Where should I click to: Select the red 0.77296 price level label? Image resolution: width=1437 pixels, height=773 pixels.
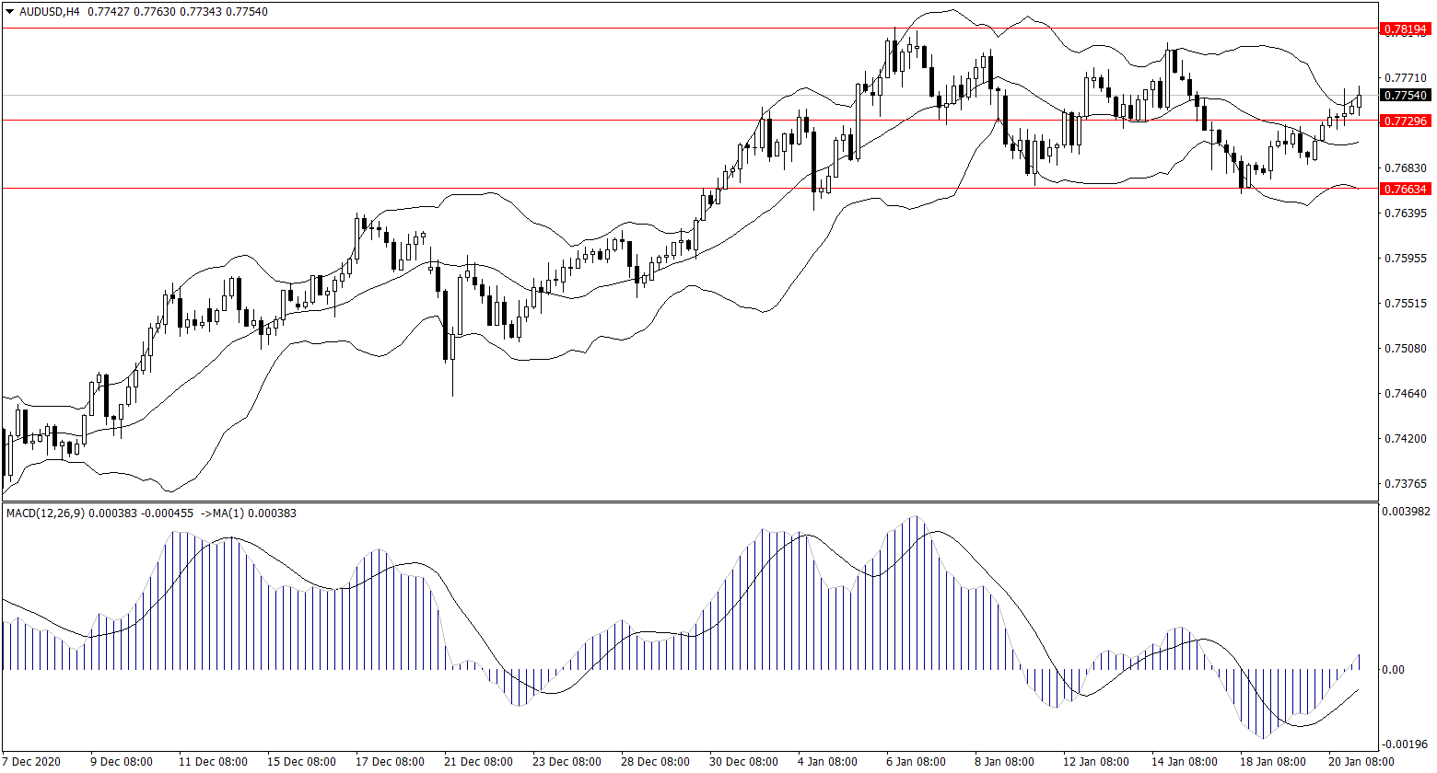(1405, 121)
